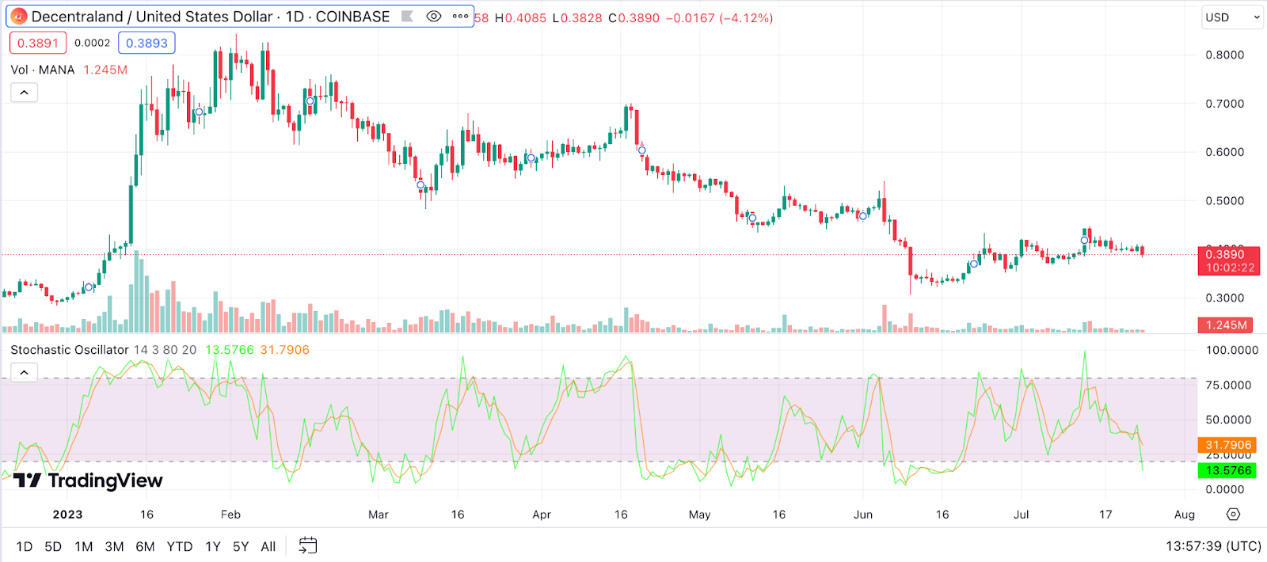The image size is (1267, 562).
Task: Click the 1.245M volume value in legend
Action: pyautogui.click(x=105, y=70)
